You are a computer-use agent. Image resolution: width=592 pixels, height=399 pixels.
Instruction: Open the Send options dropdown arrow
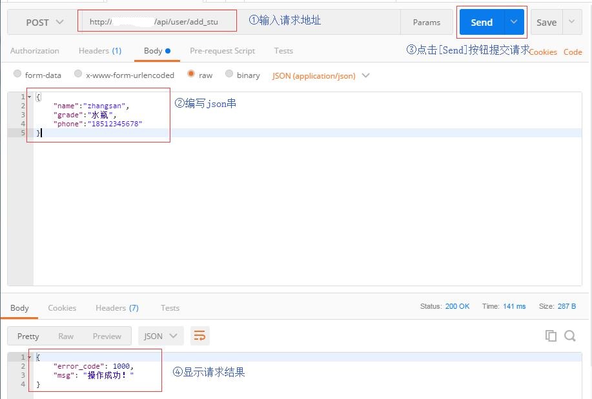[x=514, y=22]
